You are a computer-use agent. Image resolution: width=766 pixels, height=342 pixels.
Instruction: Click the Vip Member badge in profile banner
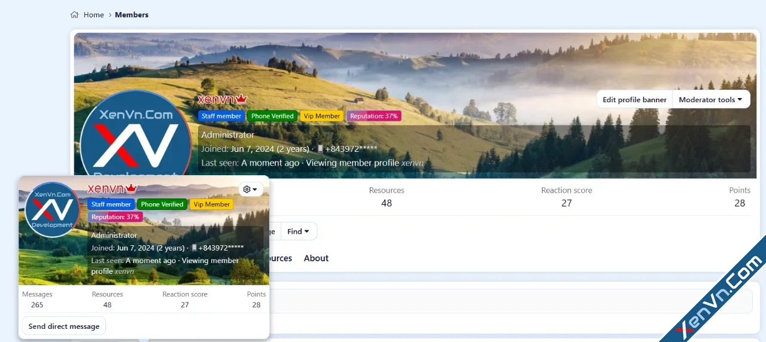tap(322, 116)
